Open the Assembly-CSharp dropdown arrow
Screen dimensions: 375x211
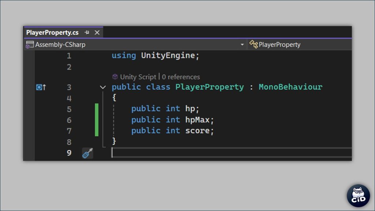(x=242, y=45)
